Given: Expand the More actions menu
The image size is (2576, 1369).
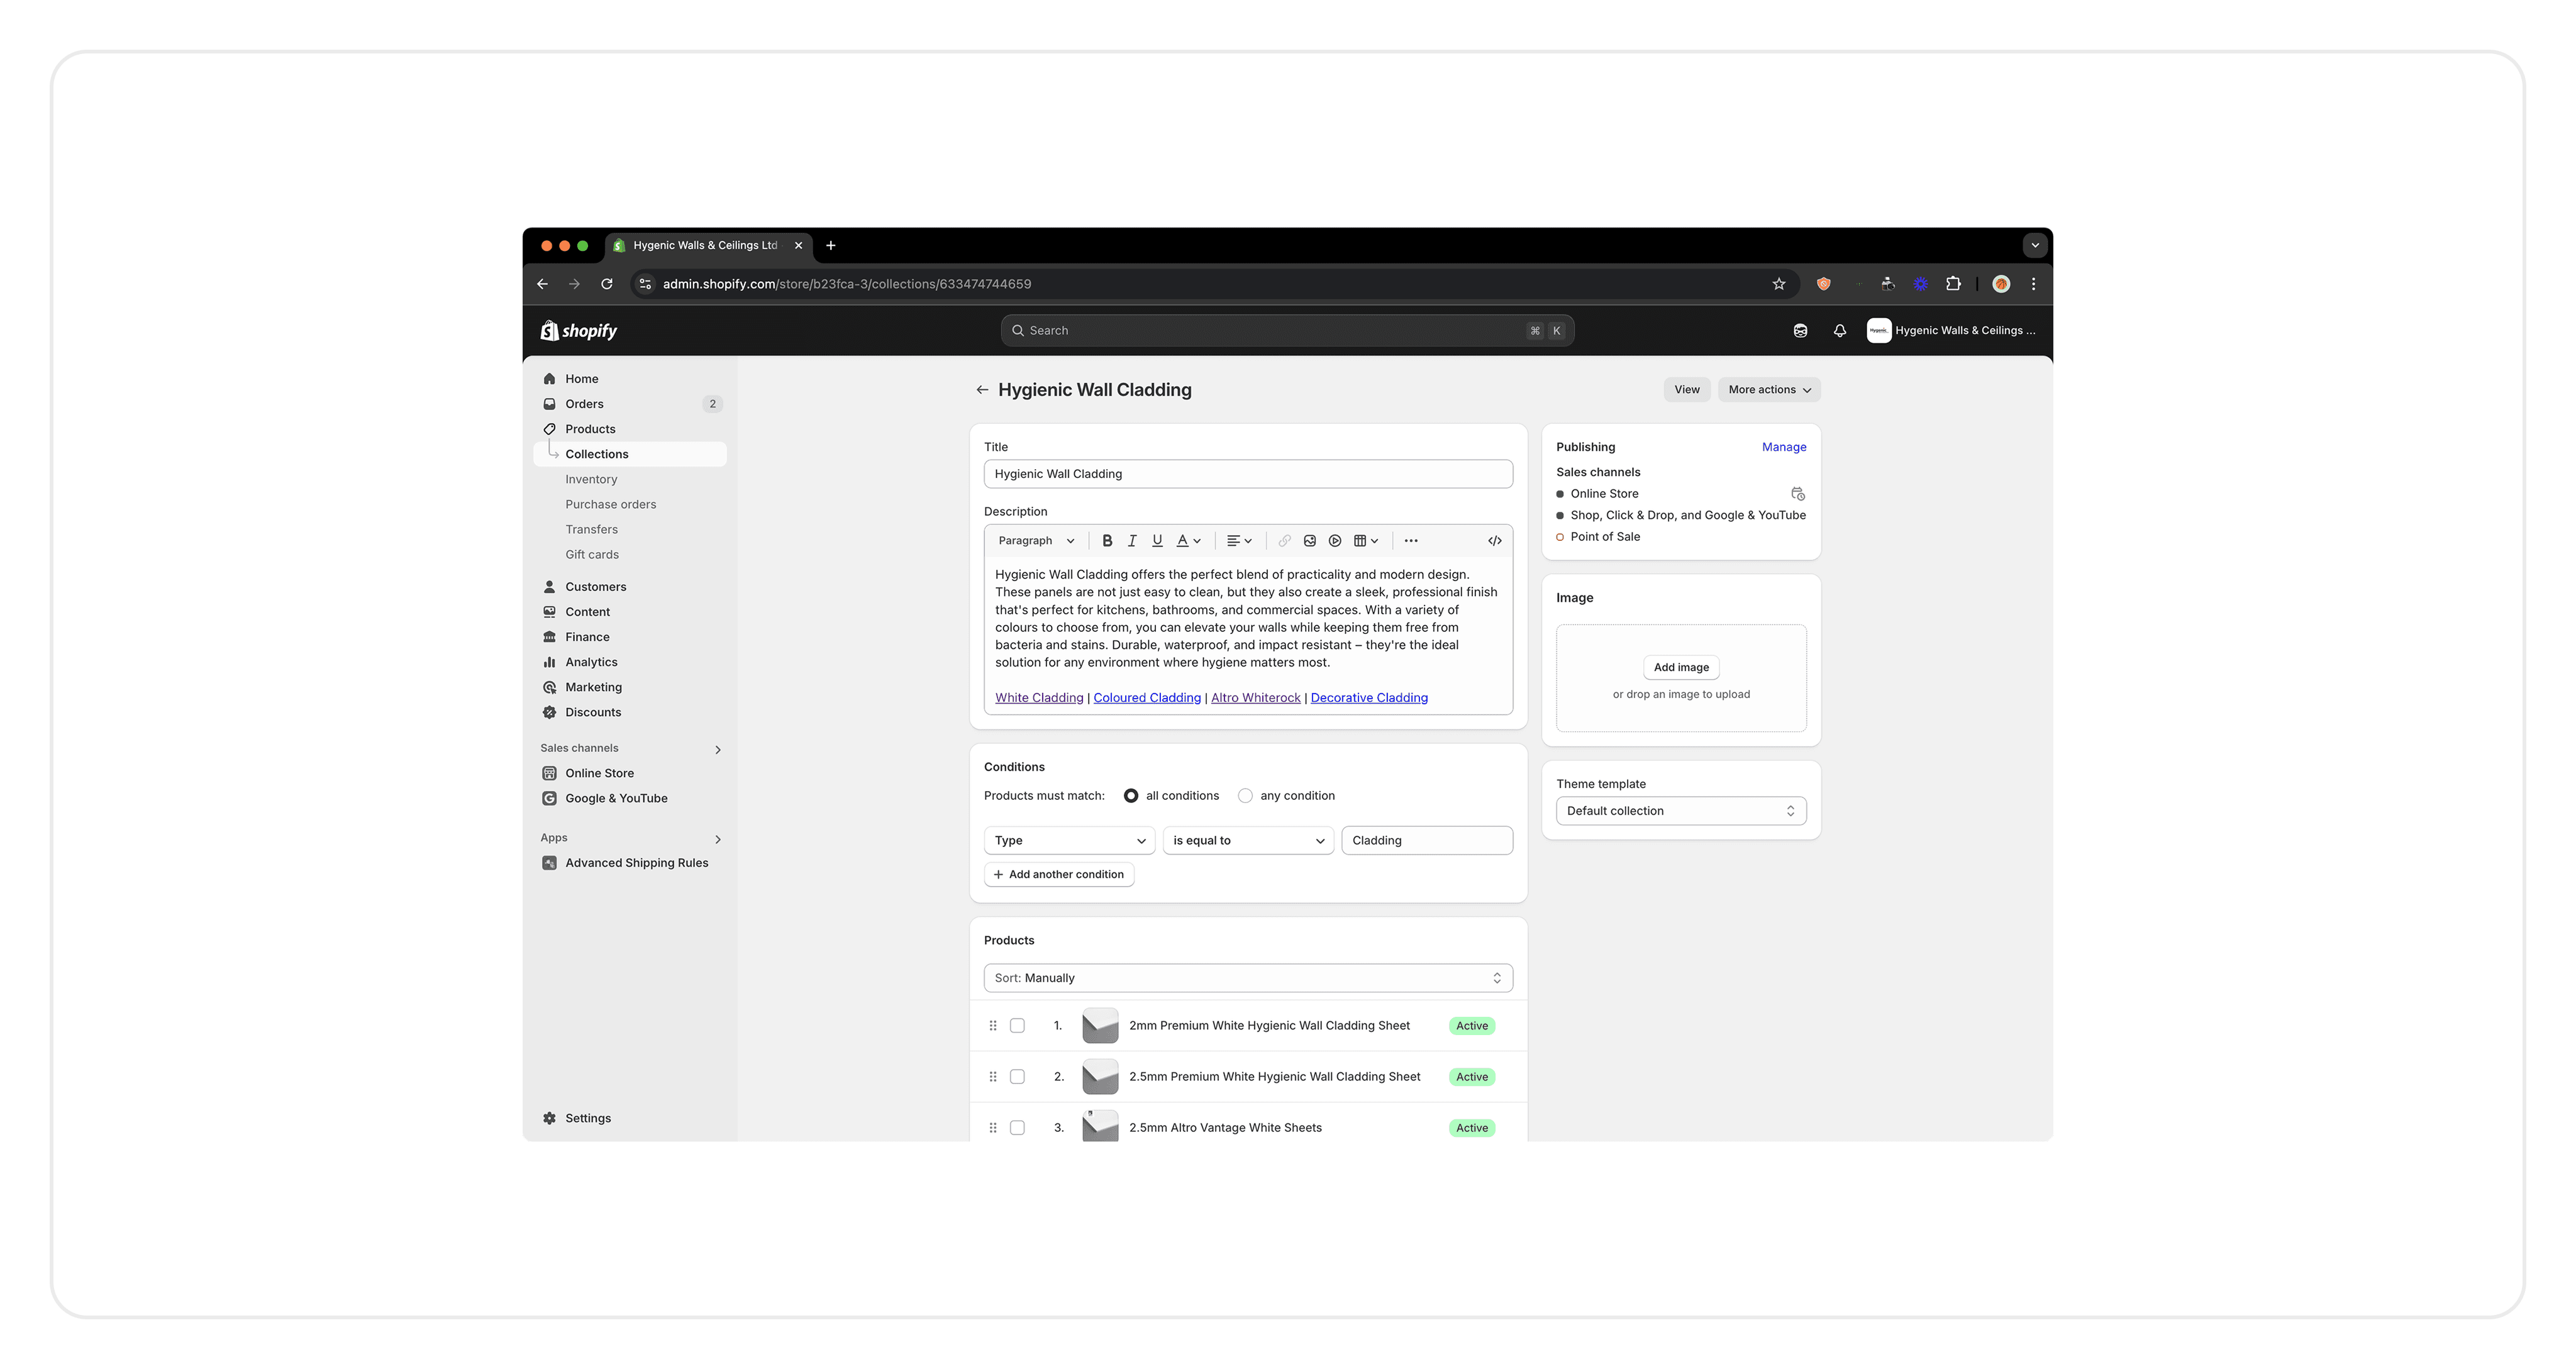Looking at the screenshot, I should pos(1769,390).
